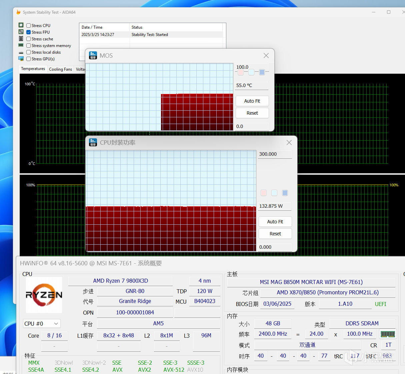Viewport: 405px width, 374px height.
Task: Click the green memory module icon in HWiNFO
Action: [388, 334]
